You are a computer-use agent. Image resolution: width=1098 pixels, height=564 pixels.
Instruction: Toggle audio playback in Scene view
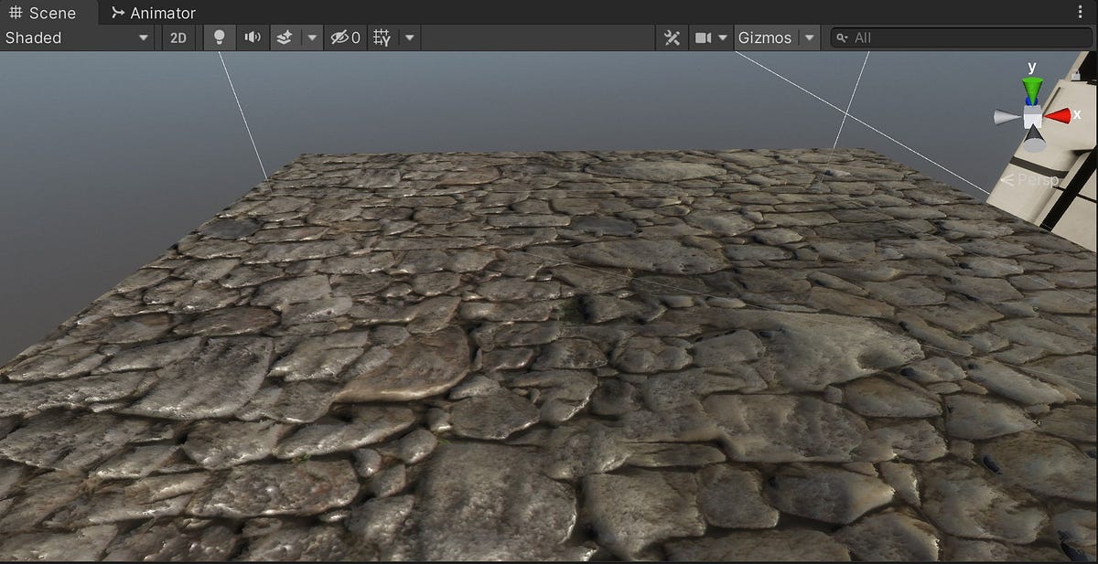[x=253, y=37]
